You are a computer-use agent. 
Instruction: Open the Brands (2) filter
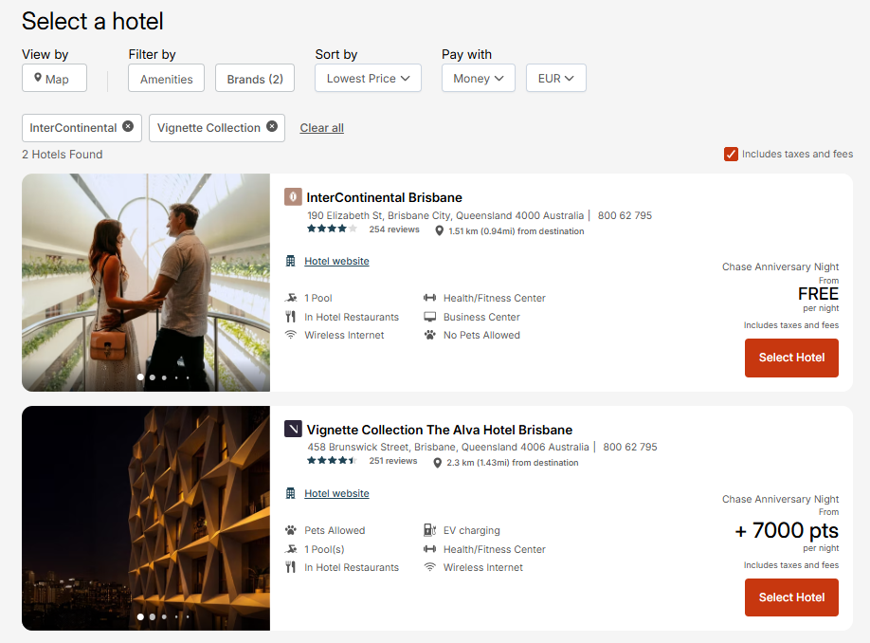click(255, 79)
